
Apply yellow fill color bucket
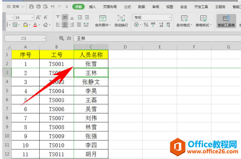point(26,24)
